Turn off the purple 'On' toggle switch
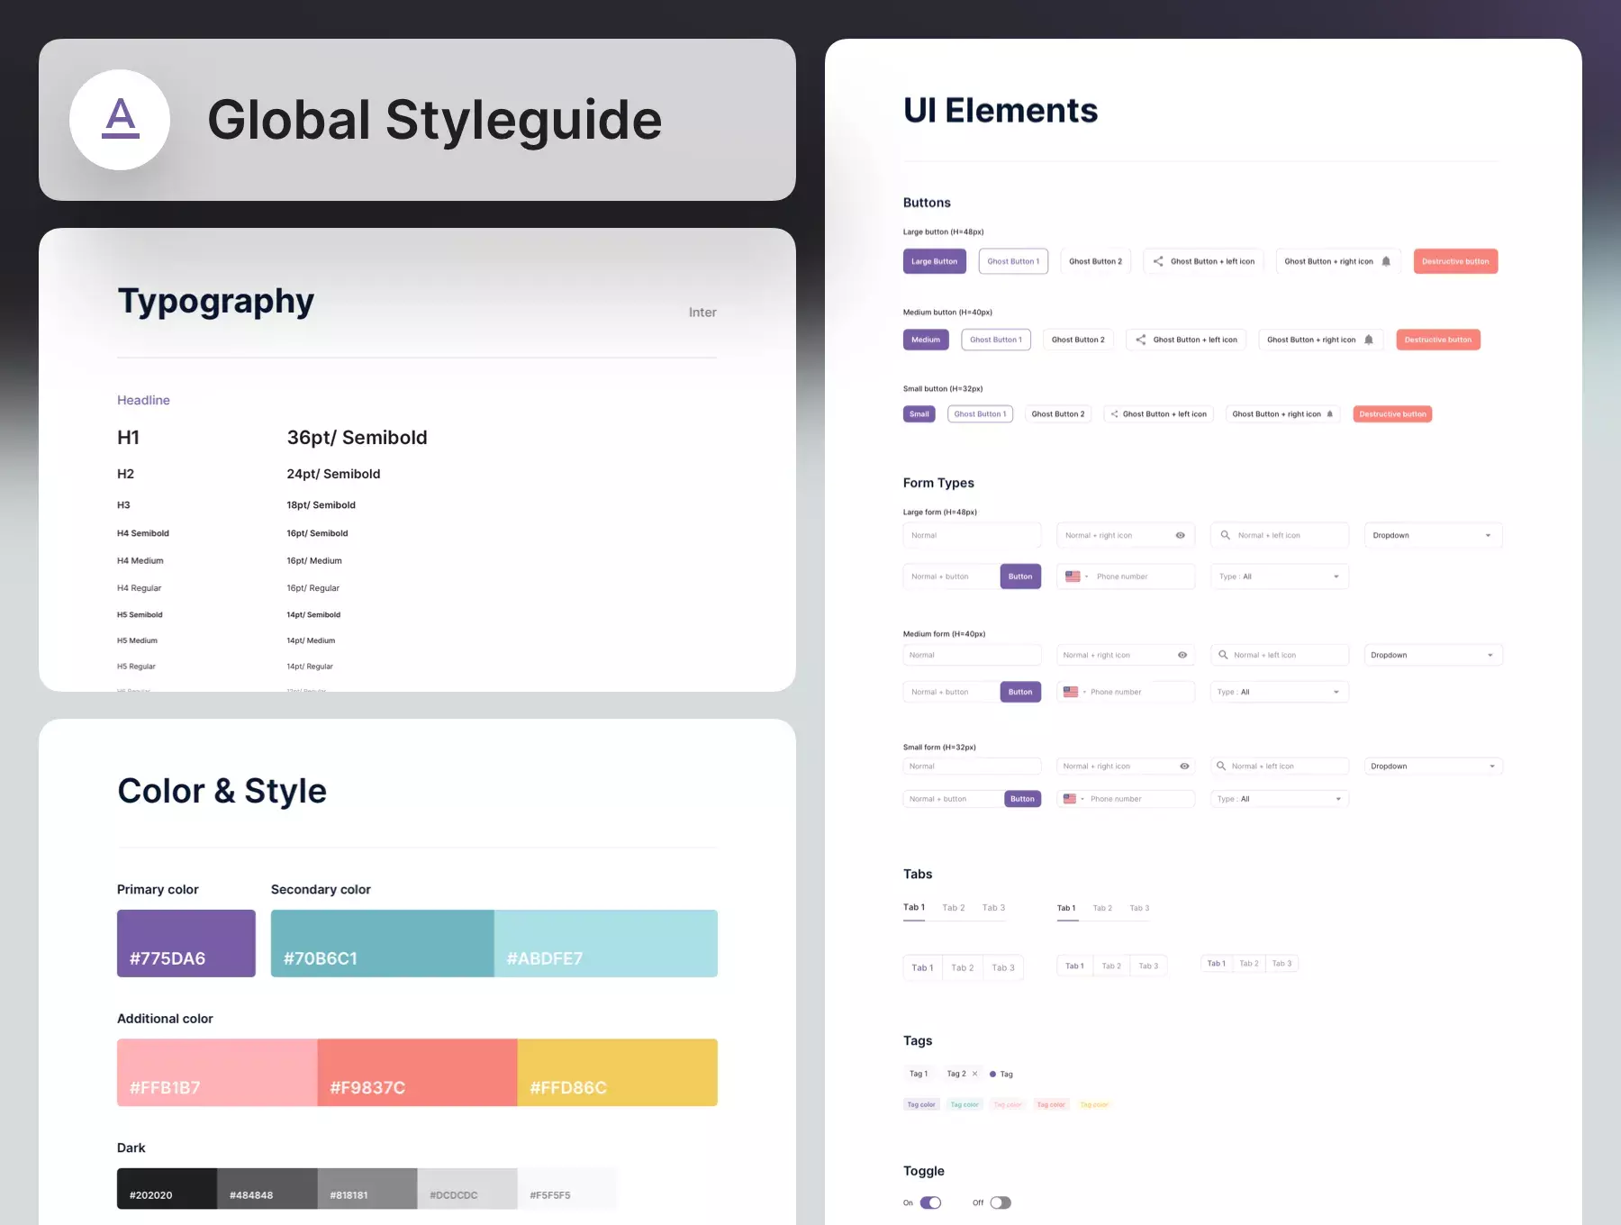1621x1225 pixels. click(931, 1202)
